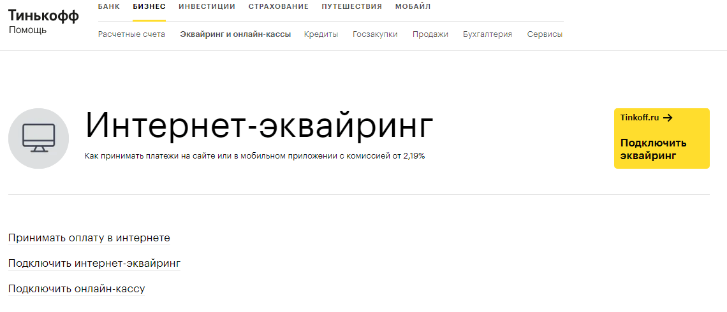The image size is (727, 312).
Task: Open Подключить интернет-эквайринг link
Action: (x=94, y=264)
